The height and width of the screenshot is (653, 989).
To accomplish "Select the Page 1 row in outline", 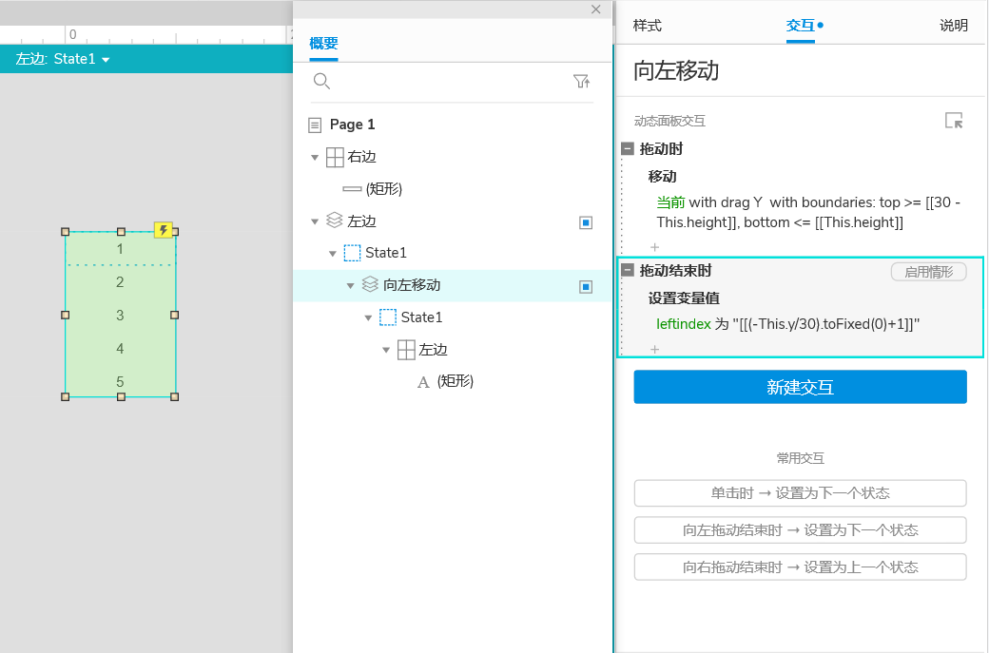I will [x=452, y=125].
